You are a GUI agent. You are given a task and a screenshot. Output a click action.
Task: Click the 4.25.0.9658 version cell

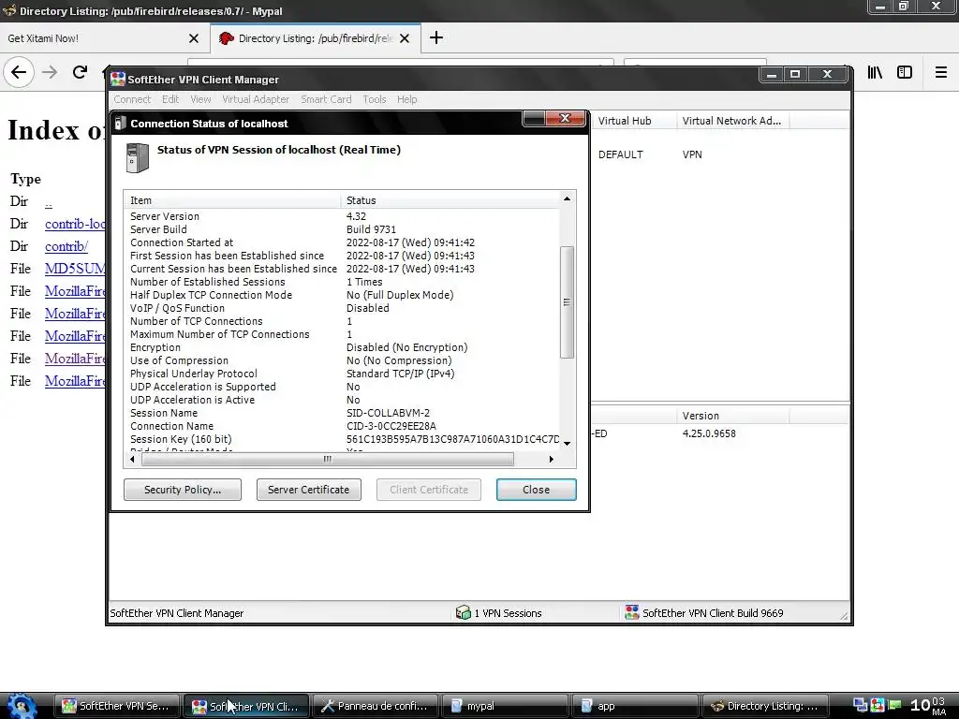point(709,433)
